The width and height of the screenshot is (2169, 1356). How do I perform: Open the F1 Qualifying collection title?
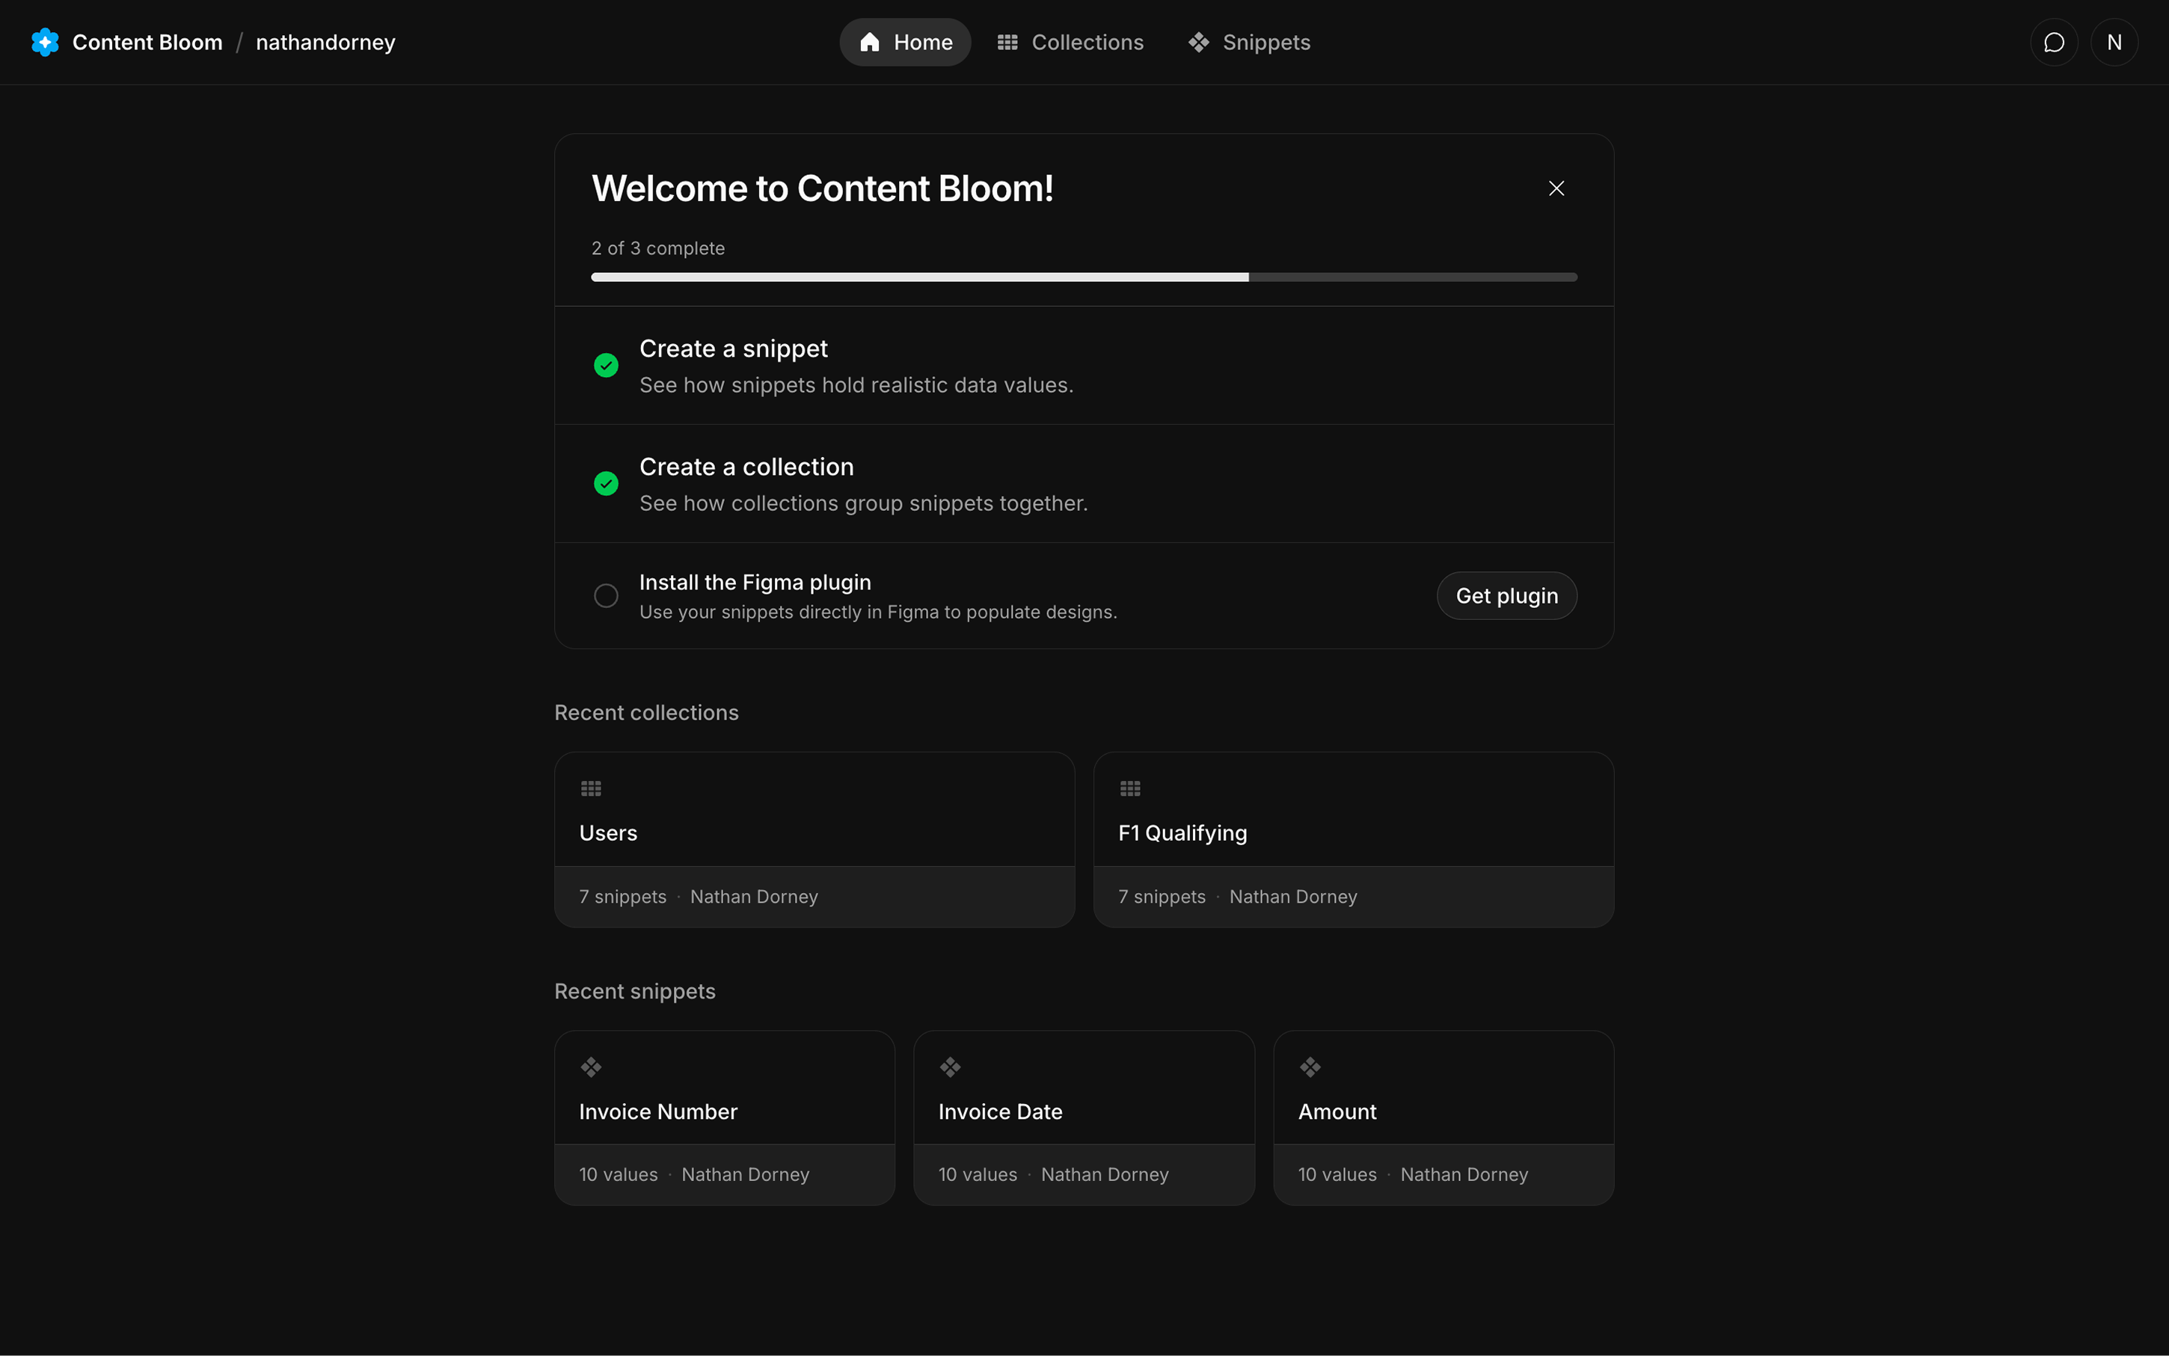pyautogui.click(x=1182, y=833)
